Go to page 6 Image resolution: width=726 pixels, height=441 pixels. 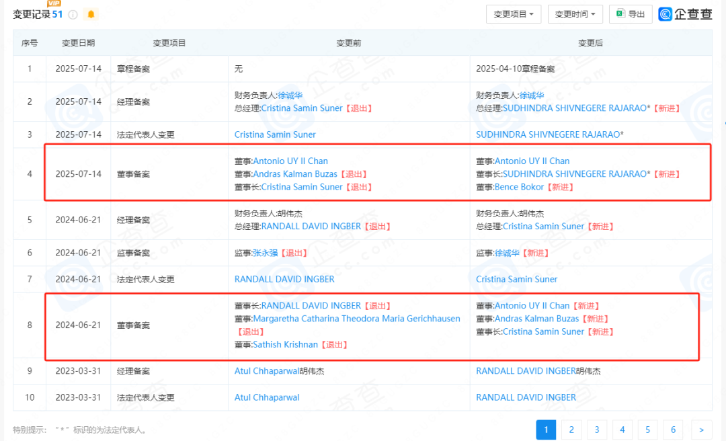click(x=673, y=430)
